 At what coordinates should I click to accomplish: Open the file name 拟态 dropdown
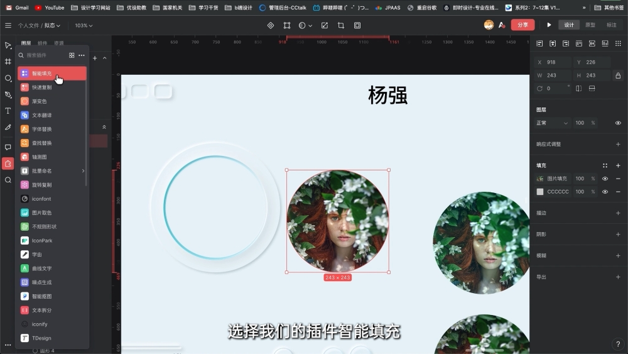pos(52,25)
